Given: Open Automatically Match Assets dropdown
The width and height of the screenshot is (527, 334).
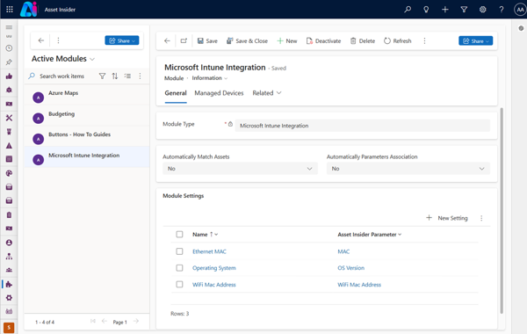Looking at the screenshot, I should (240, 169).
